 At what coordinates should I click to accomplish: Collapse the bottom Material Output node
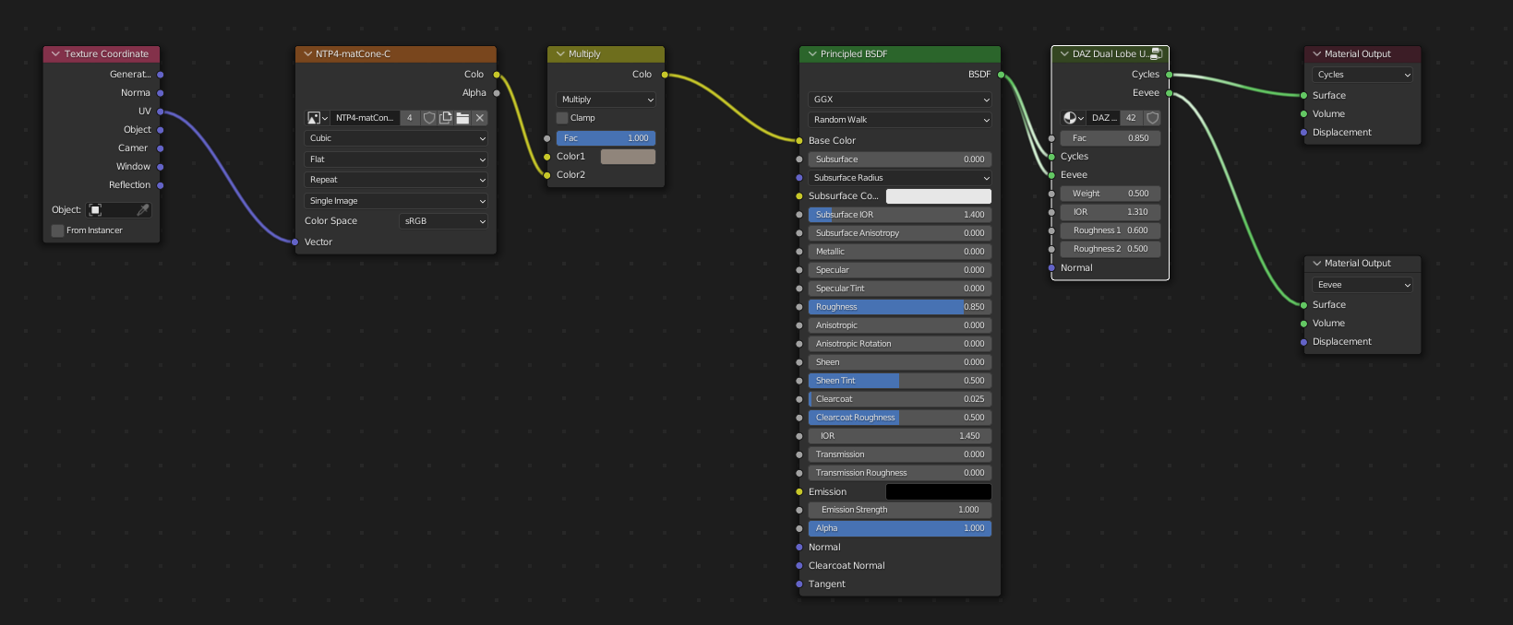click(x=1316, y=264)
